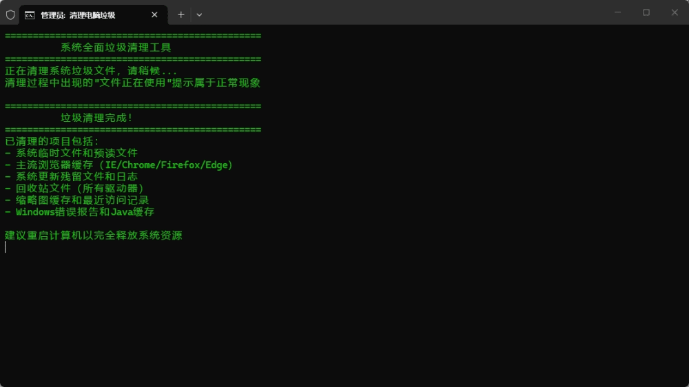Close the Windows Terminal window
Screen dimensions: 689x387
pyautogui.click(x=675, y=12)
